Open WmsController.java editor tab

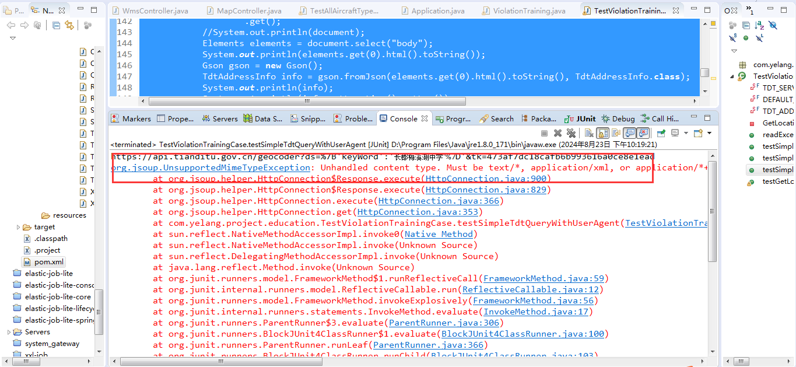[150, 11]
